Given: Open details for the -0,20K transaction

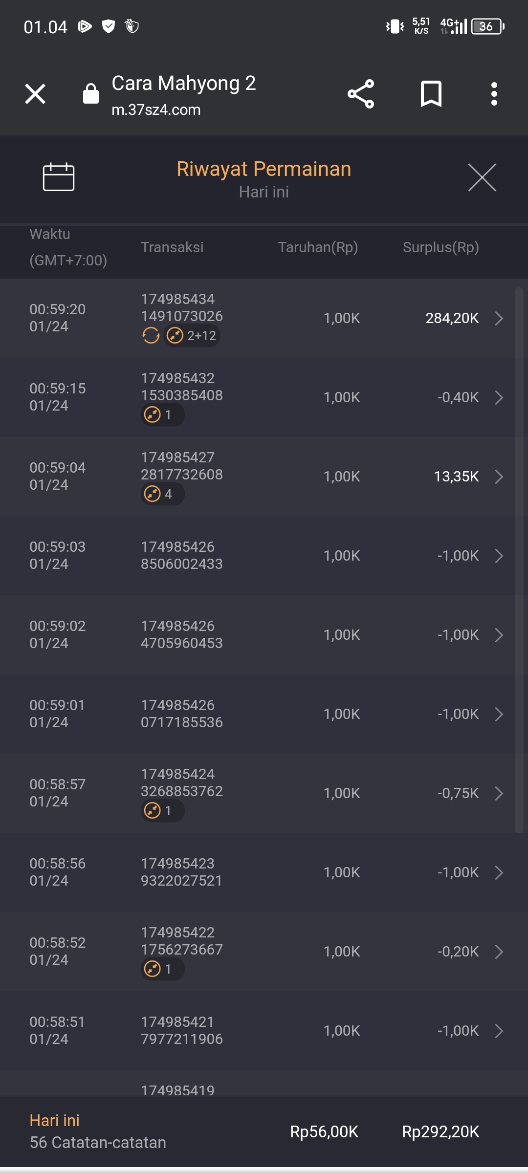Looking at the screenshot, I should tap(499, 952).
